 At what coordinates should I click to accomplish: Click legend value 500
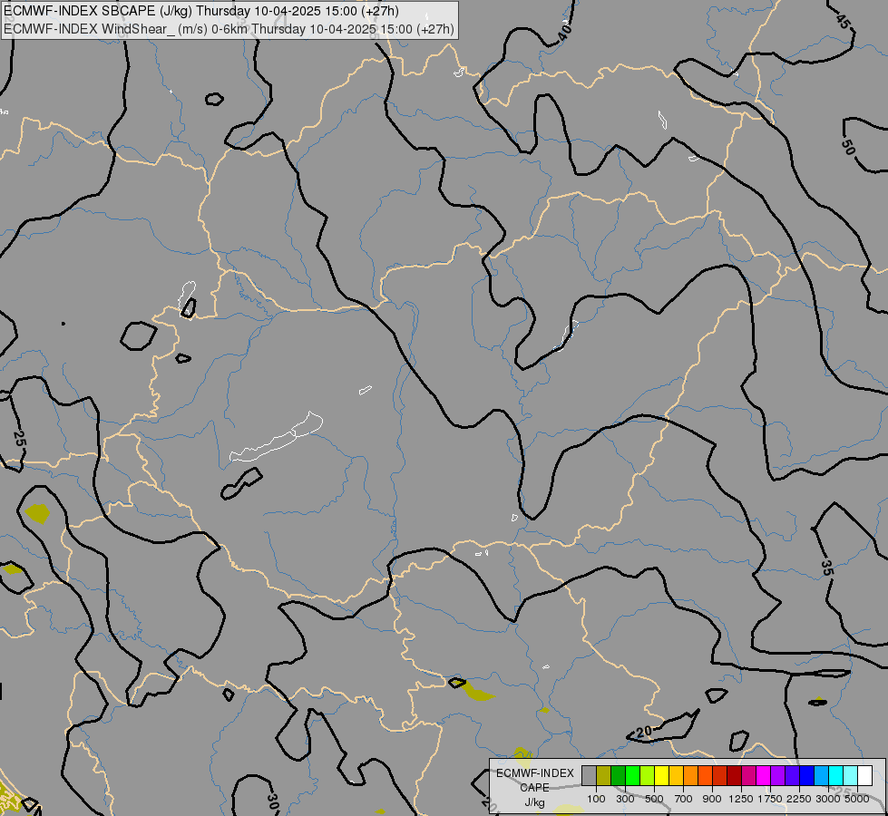point(654,799)
